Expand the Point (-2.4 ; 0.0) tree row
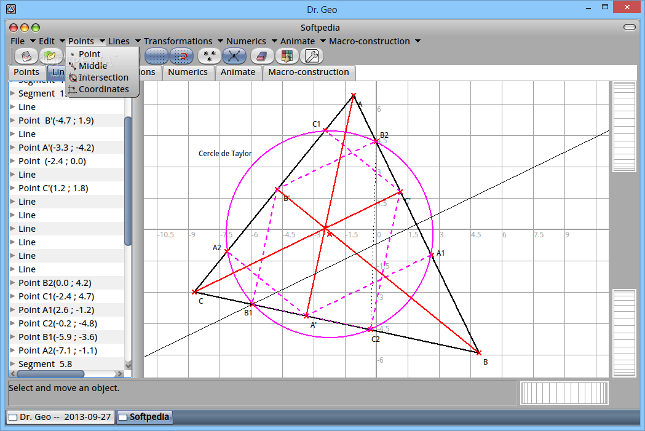Screen dimensions: 645x431 pyautogui.click(x=12, y=161)
